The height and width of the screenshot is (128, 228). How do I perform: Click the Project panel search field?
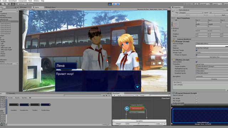[x=82, y=95]
